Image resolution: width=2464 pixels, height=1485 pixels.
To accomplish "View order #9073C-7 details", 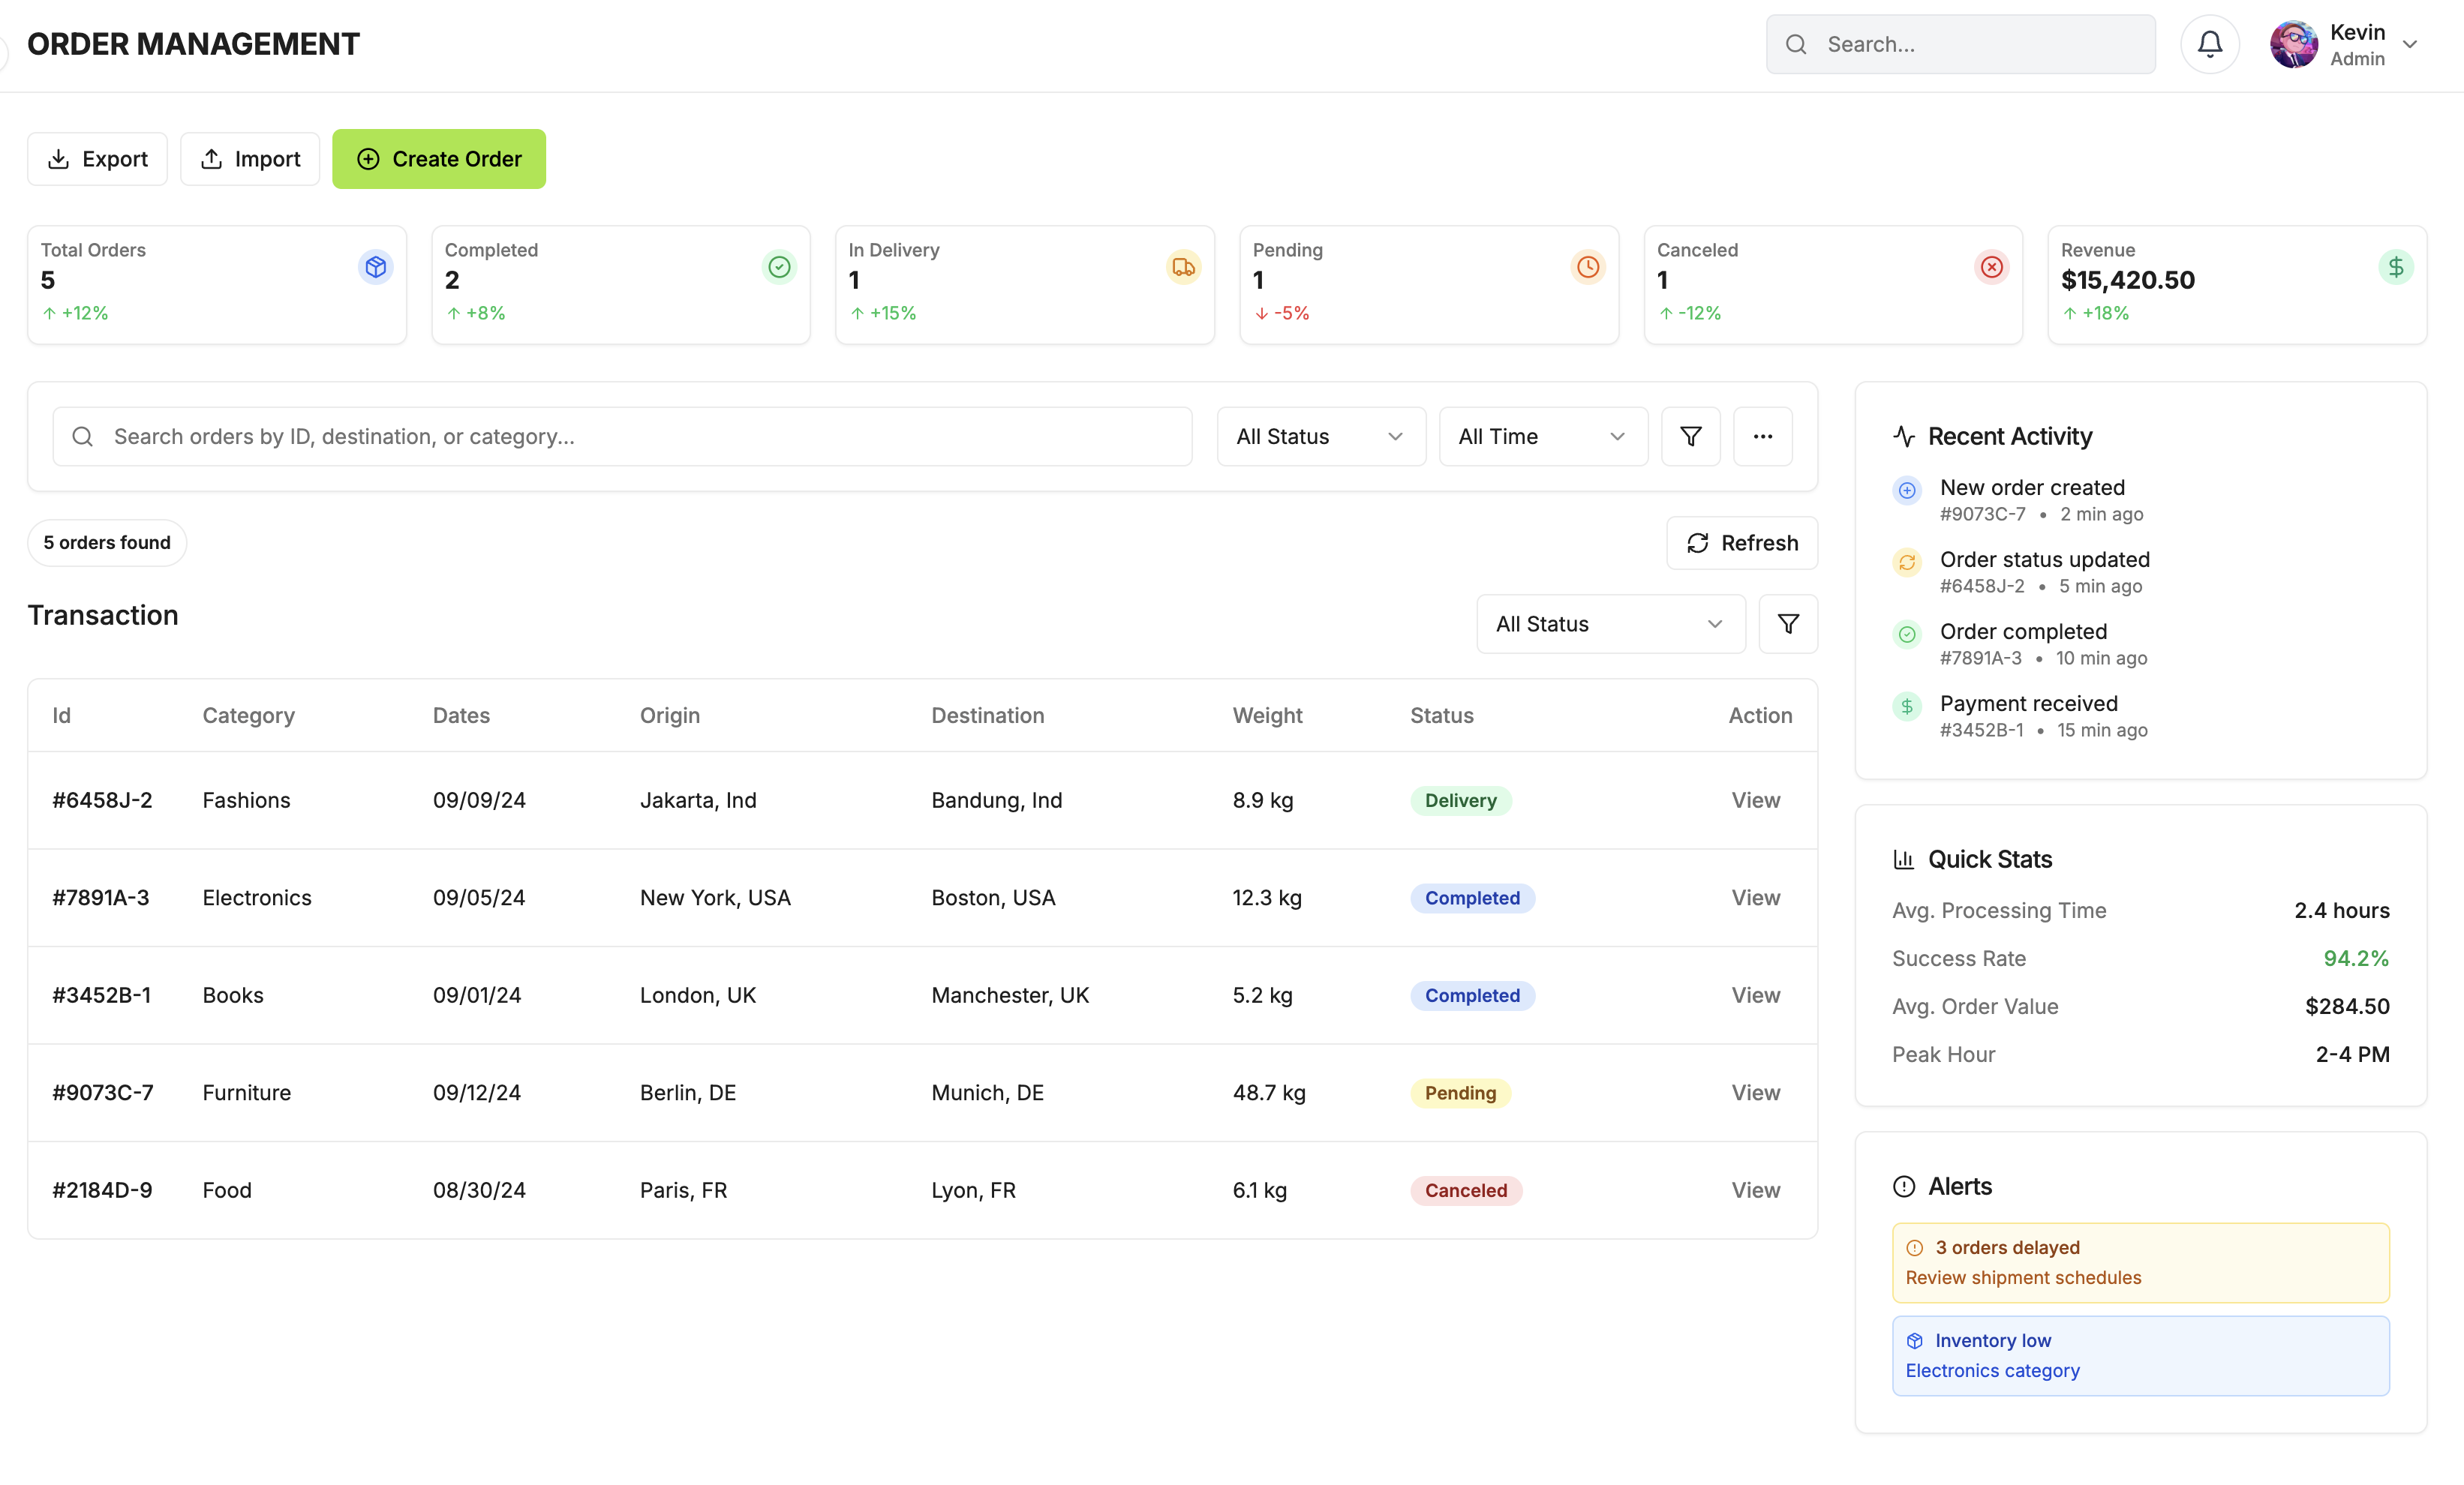I will 1755,1092.
